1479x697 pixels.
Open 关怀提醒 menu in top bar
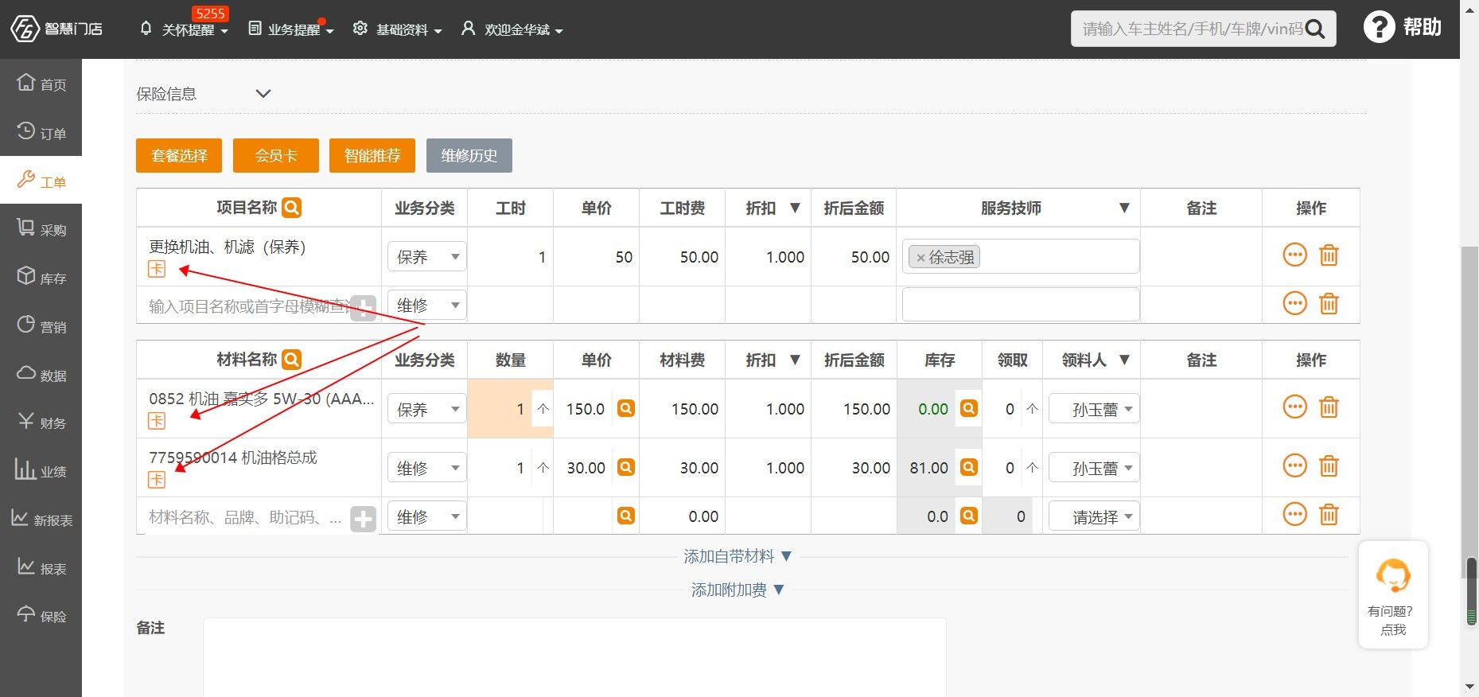coord(184,29)
